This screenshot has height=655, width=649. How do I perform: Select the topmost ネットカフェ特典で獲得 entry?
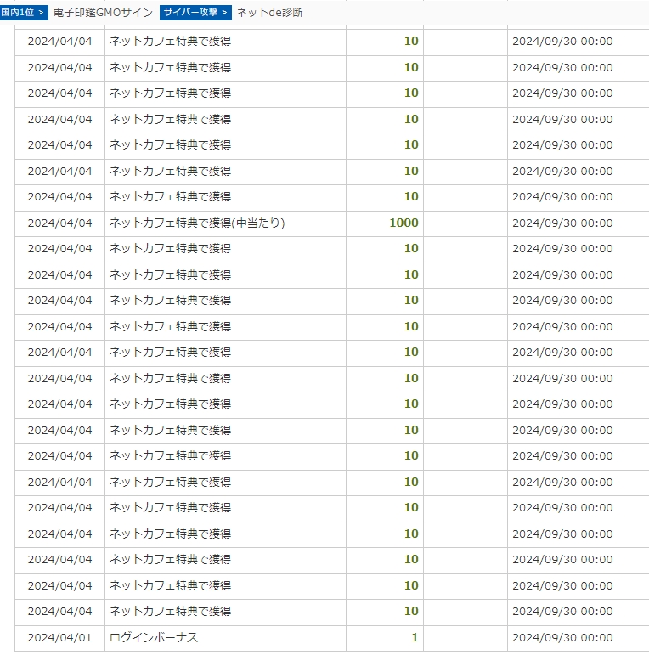[x=170, y=42]
